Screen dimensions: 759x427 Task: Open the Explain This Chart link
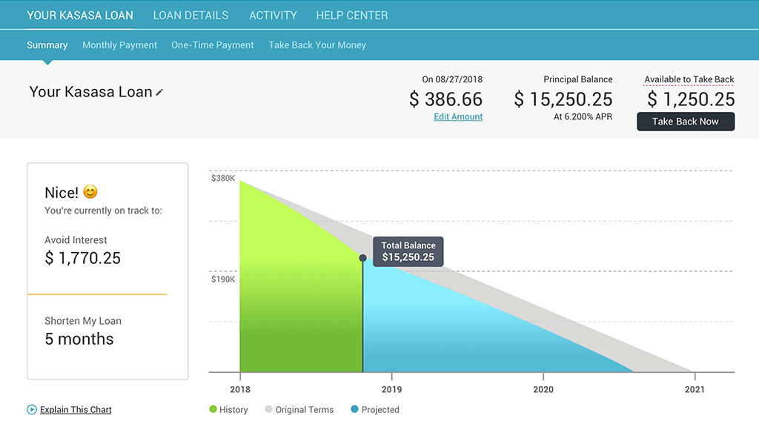click(x=76, y=409)
